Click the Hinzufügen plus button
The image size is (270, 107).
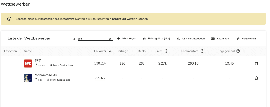tap(126, 39)
